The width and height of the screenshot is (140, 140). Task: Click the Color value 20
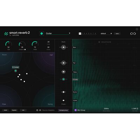coord(48,42)
